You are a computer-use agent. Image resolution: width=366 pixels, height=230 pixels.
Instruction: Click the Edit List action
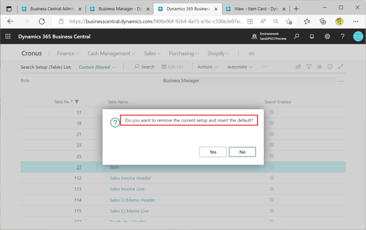173,67
